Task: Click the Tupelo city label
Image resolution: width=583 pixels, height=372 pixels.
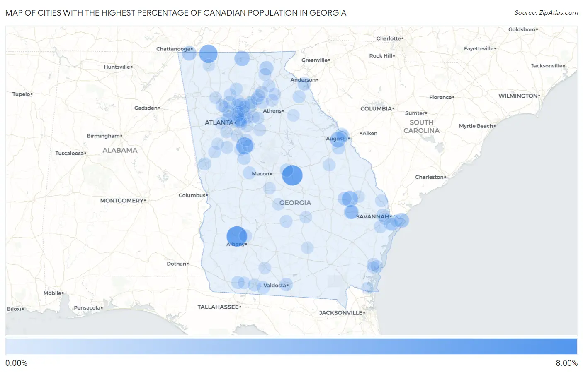Action: click(x=21, y=94)
